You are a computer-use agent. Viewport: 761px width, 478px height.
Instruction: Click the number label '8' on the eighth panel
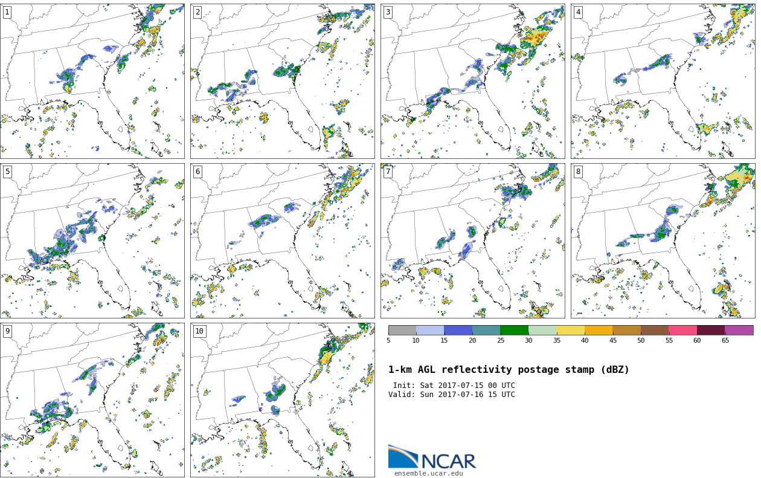point(578,172)
